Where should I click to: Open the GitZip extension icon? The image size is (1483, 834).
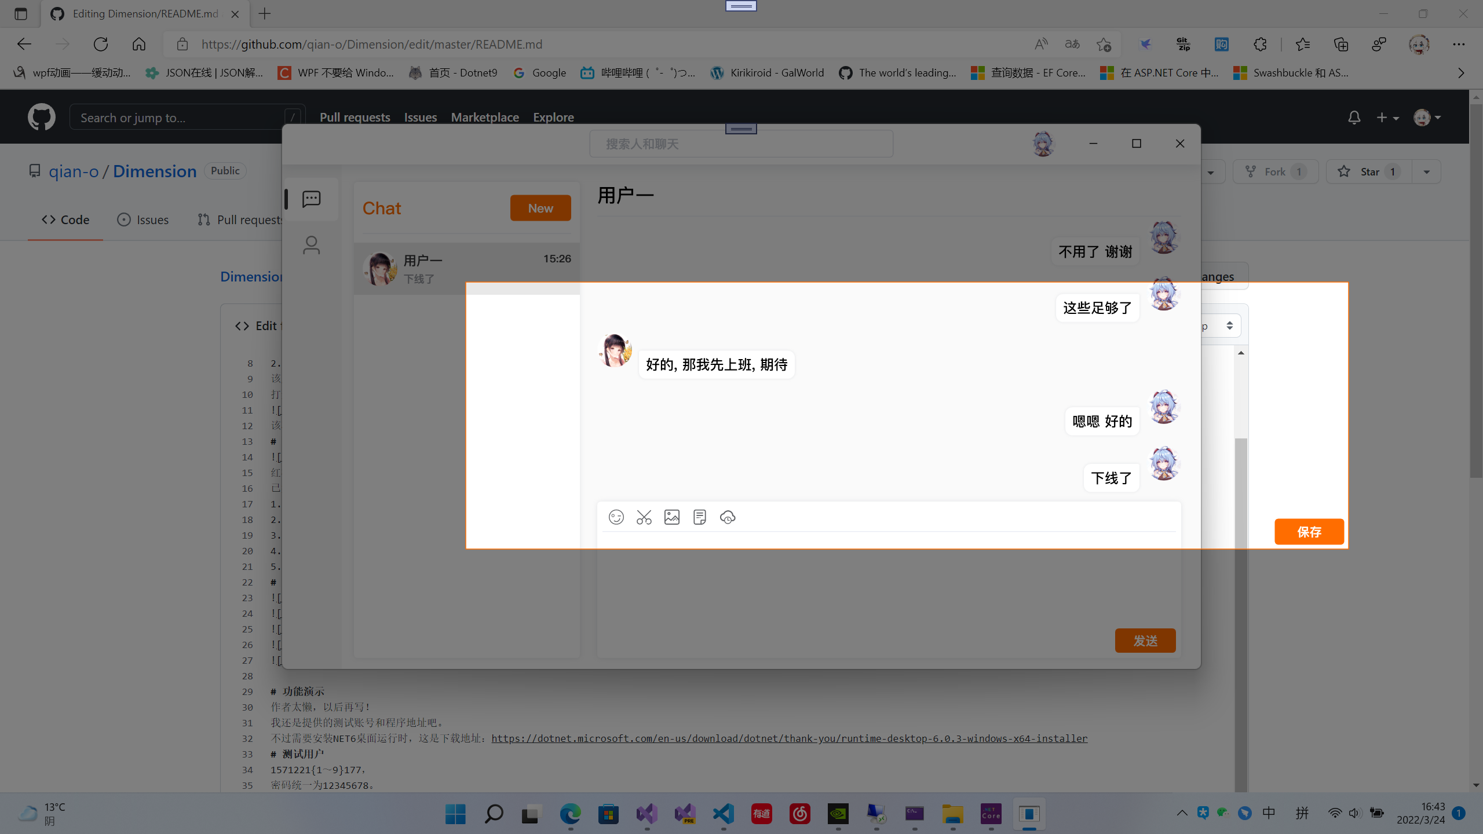(1183, 44)
